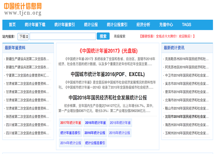This screenshot has width=216, height=154.
Task: Open the 统计年鉴下载 nav menu
Action: coord(35,25)
